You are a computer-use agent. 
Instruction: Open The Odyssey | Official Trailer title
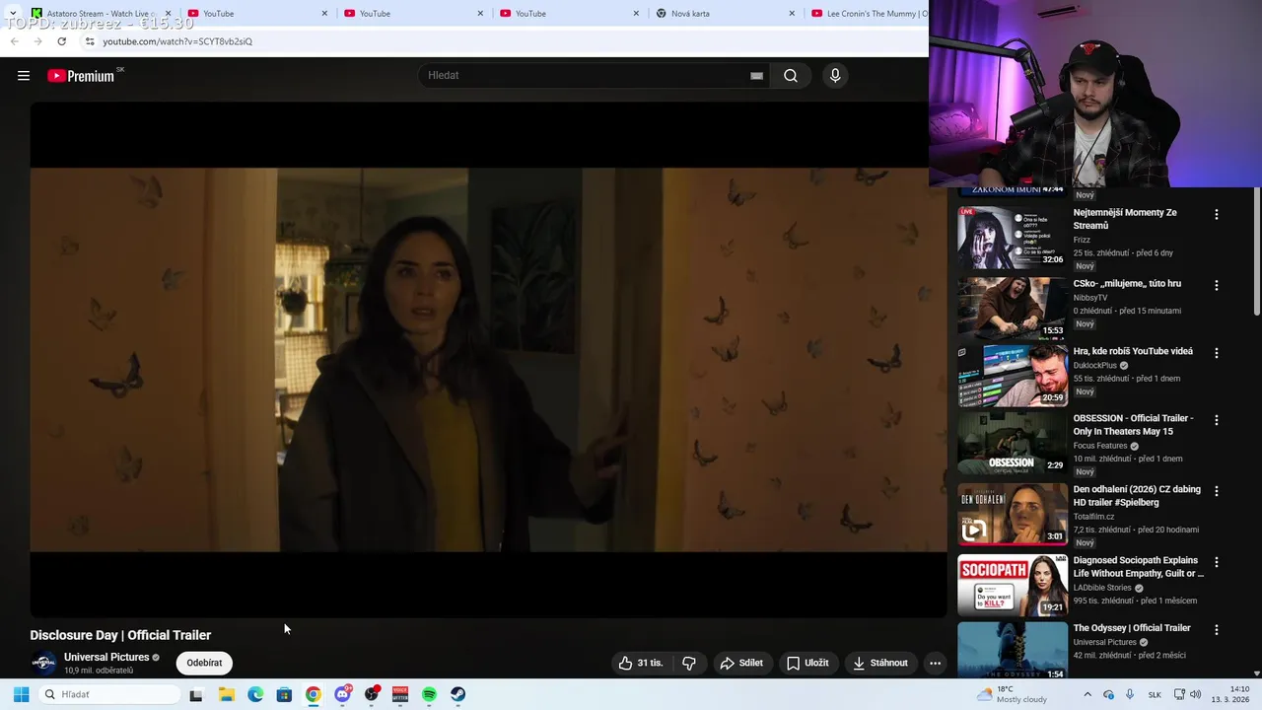point(1132,628)
